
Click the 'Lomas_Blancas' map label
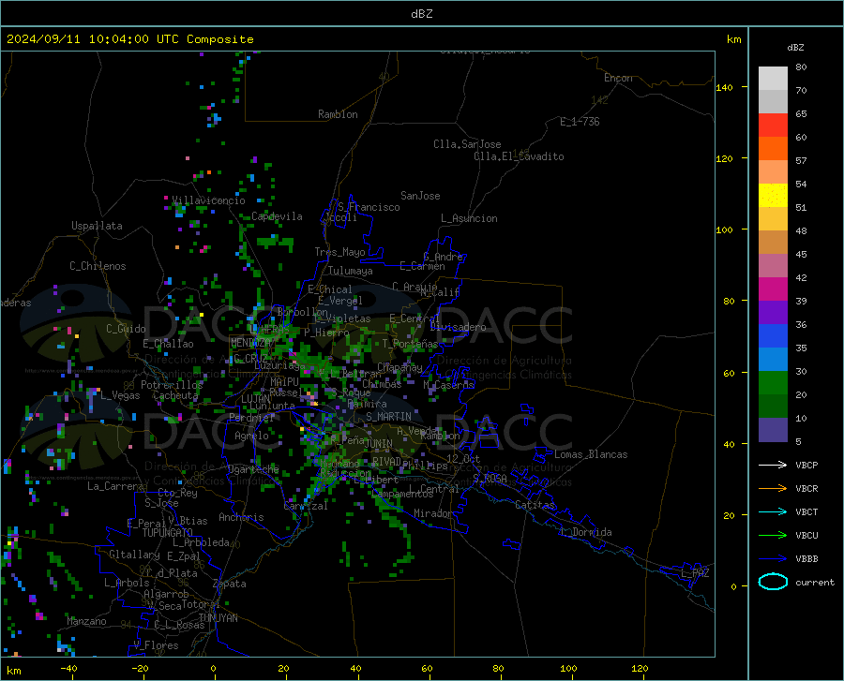coord(591,454)
